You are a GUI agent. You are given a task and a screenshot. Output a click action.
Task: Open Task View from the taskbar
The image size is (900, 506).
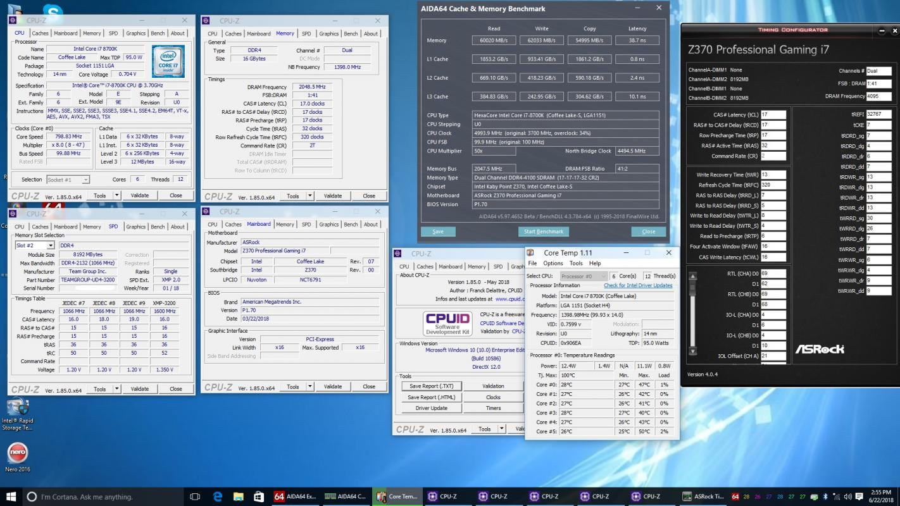[x=195, y=497]
